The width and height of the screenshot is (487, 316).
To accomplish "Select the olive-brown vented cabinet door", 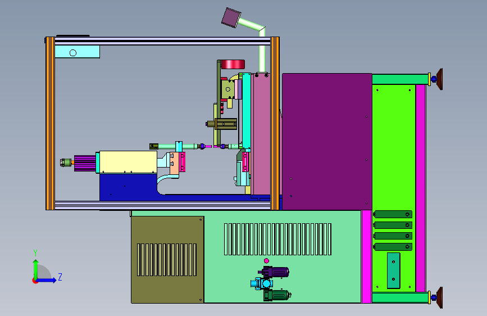I will [x=167, y=259].
